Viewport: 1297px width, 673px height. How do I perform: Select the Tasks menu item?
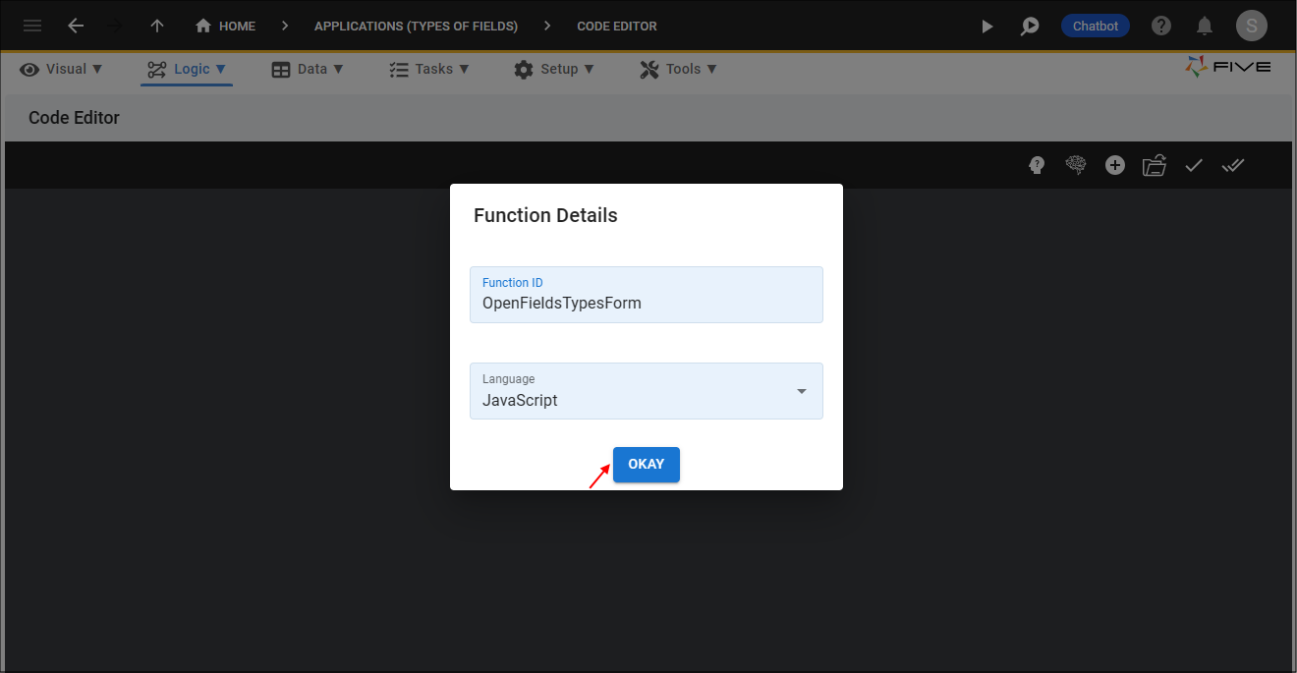(x=429, y=69)
